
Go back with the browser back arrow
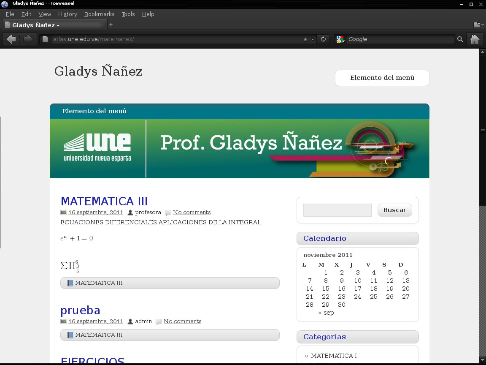click(11, 39)
